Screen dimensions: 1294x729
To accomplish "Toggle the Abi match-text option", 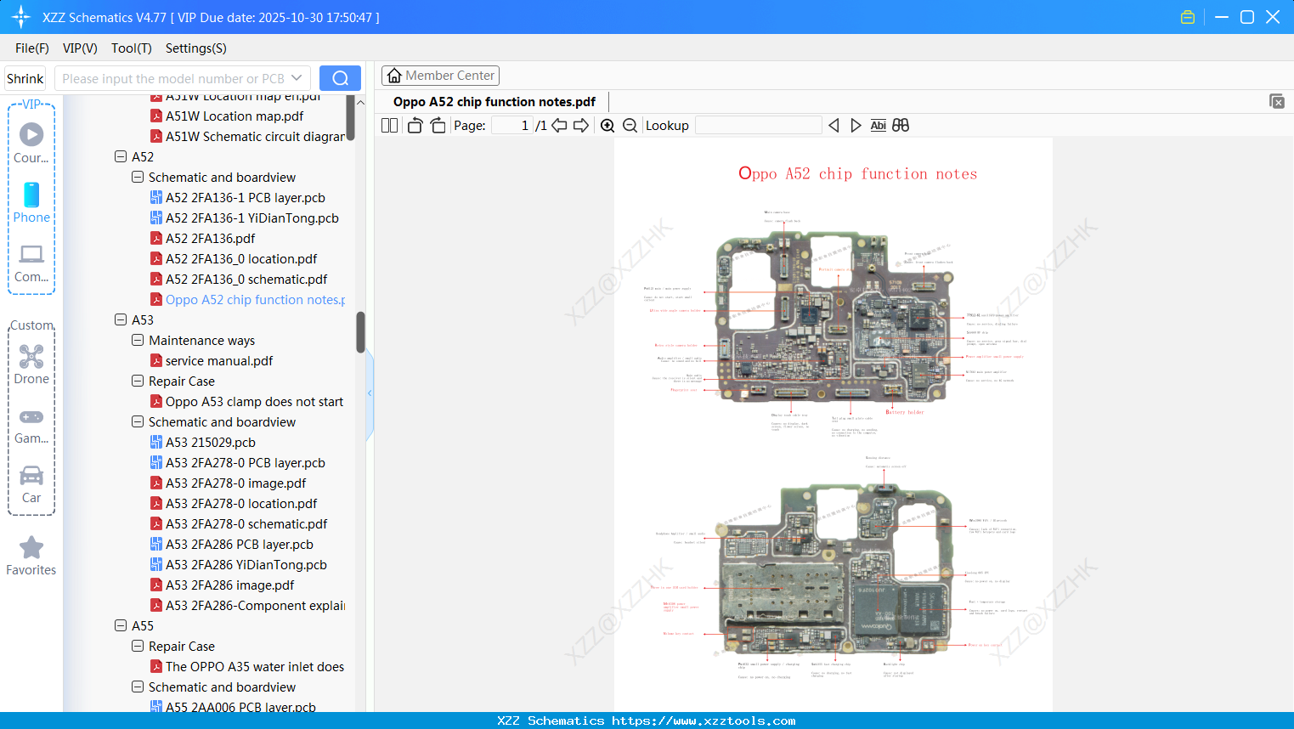I will coord(878,126).
